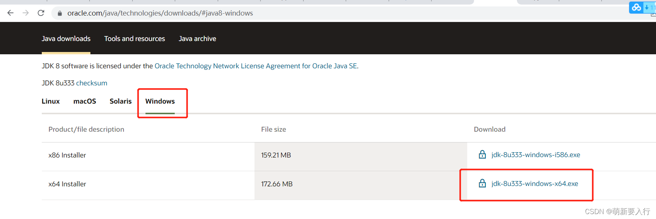Click the File size column header
The height and width of the screenshot is (219, 656).
pyautogui.click(x=273, y=129)
